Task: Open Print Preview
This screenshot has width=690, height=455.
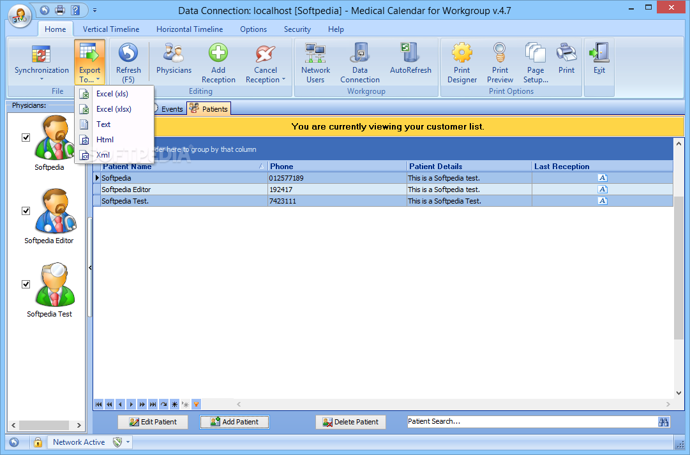Action: pyautogui.click(x=500, y=63)
